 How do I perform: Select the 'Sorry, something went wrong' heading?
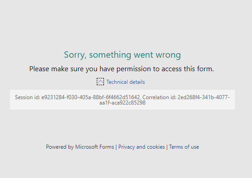pyautogui.click(x=122, y=55)
